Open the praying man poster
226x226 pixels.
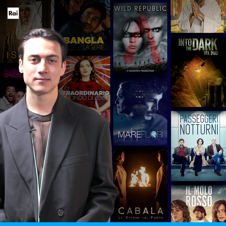pos(198,16)
